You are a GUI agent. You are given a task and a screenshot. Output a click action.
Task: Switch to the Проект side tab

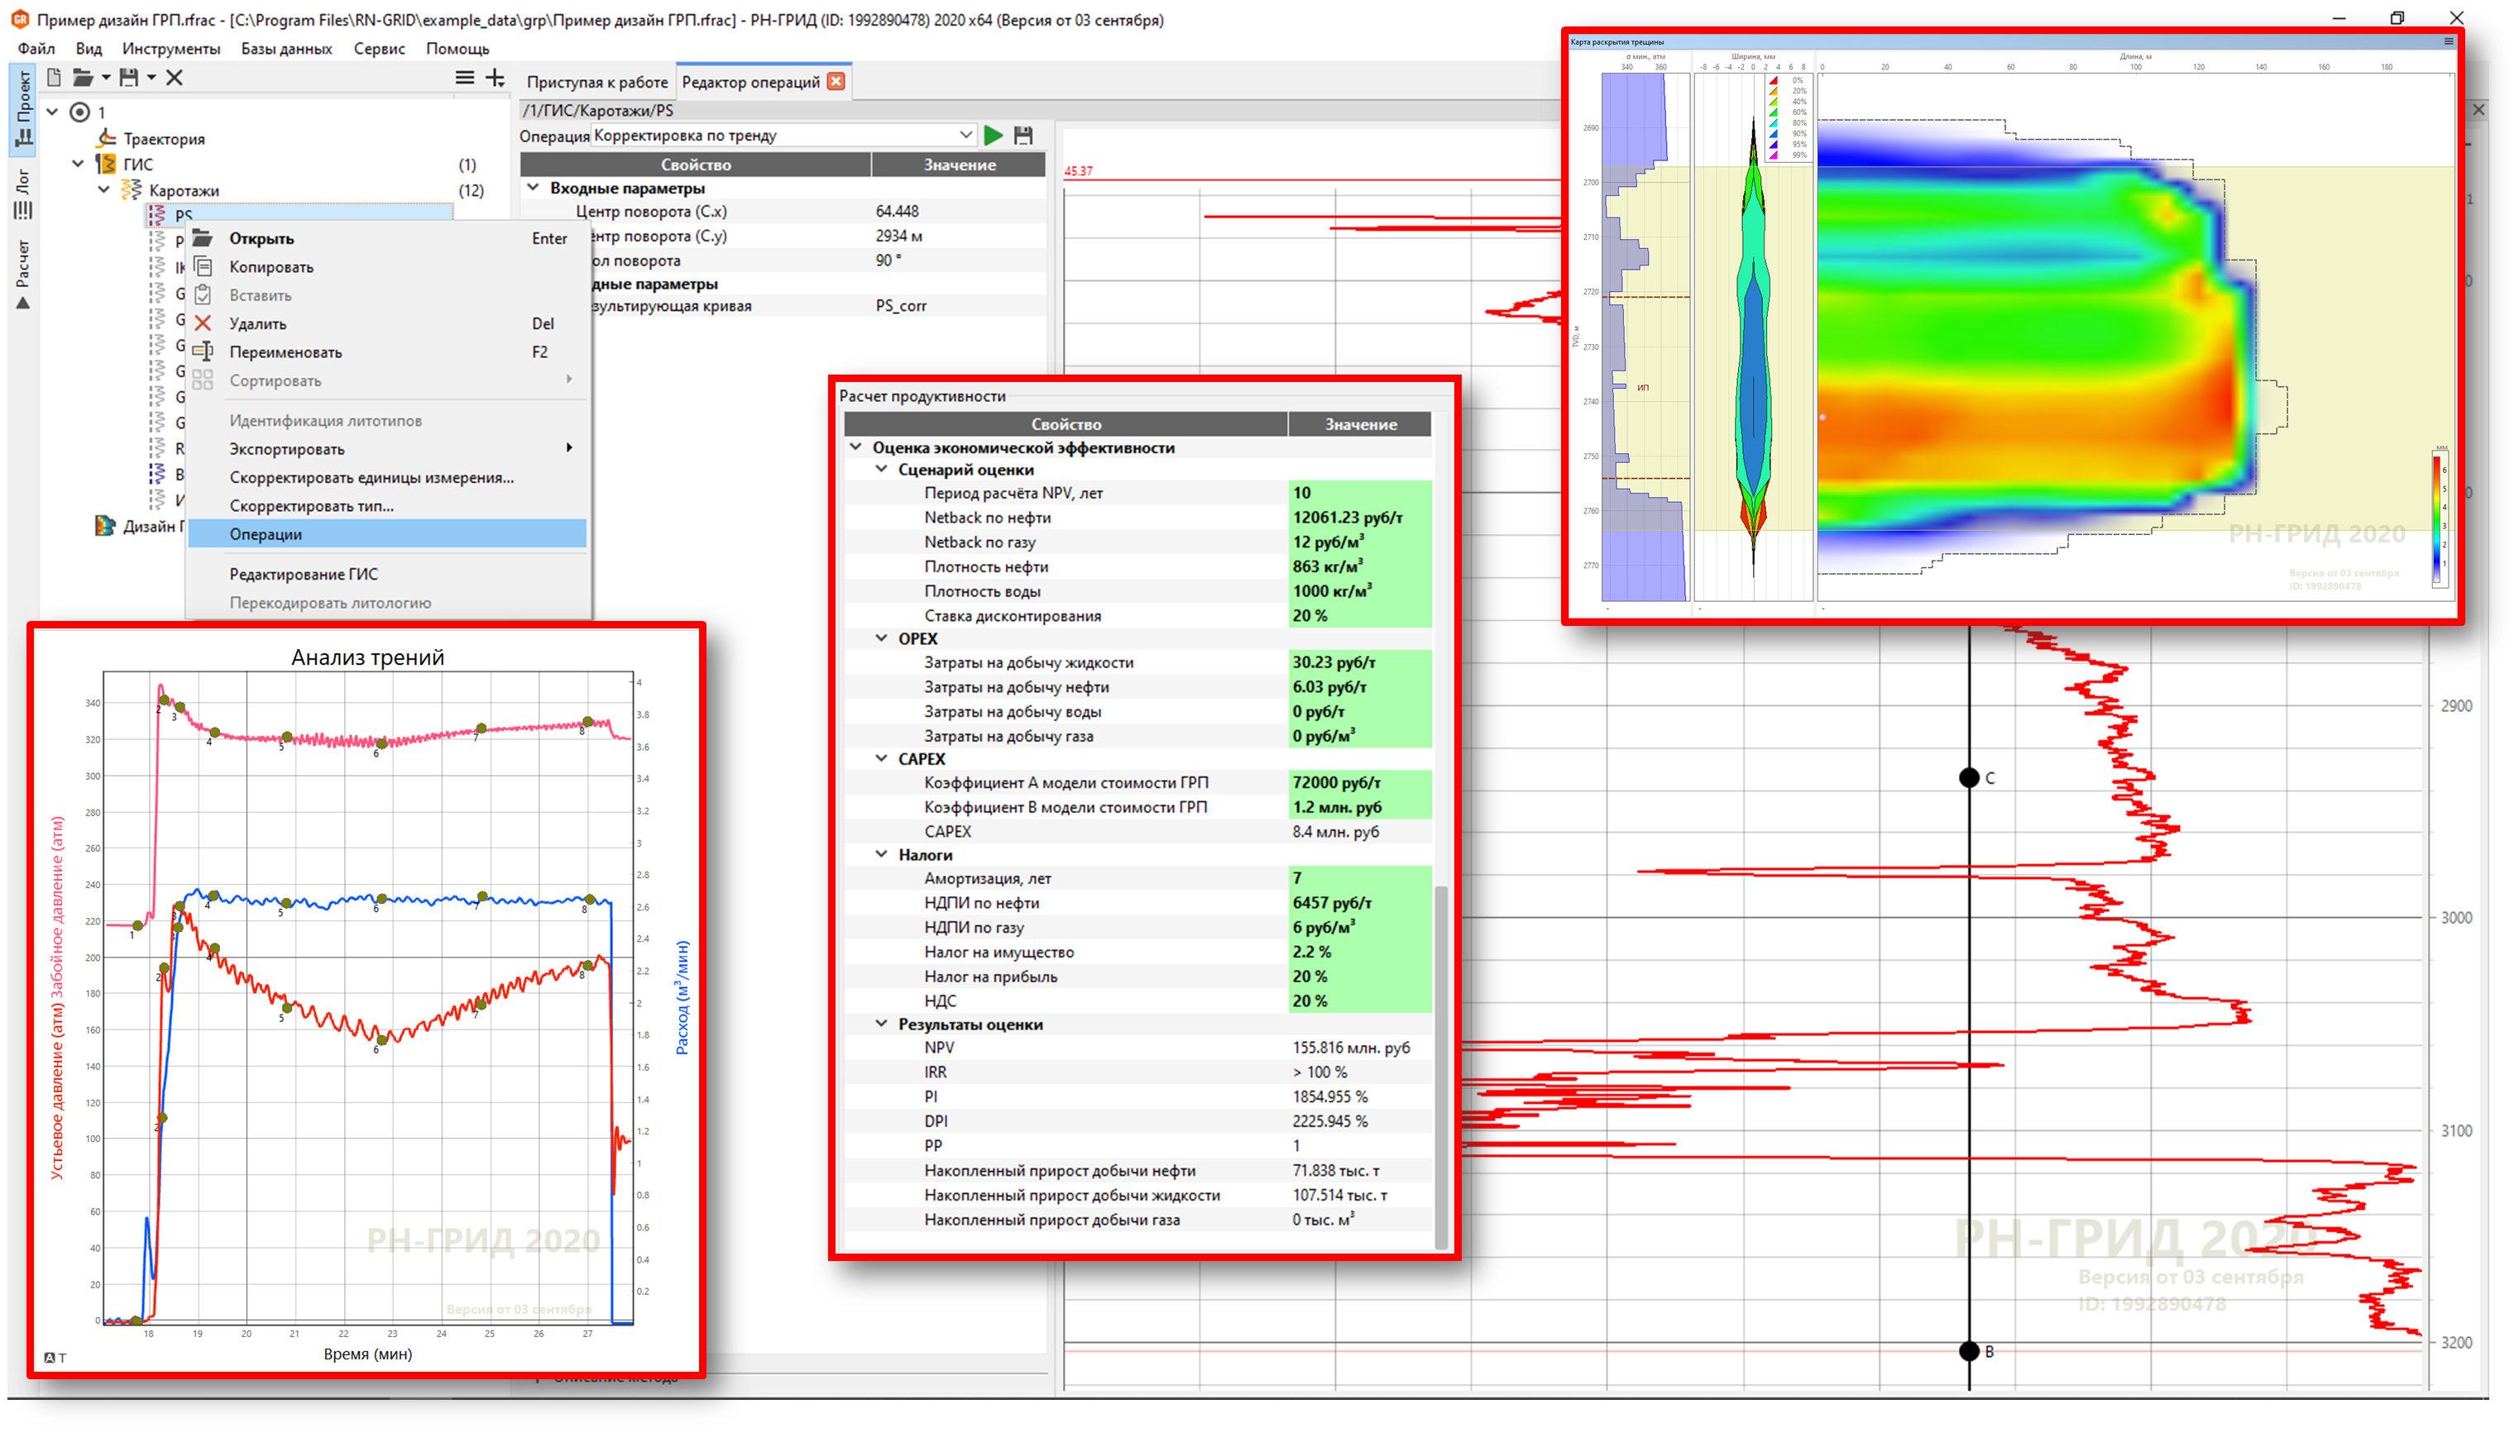22,109
